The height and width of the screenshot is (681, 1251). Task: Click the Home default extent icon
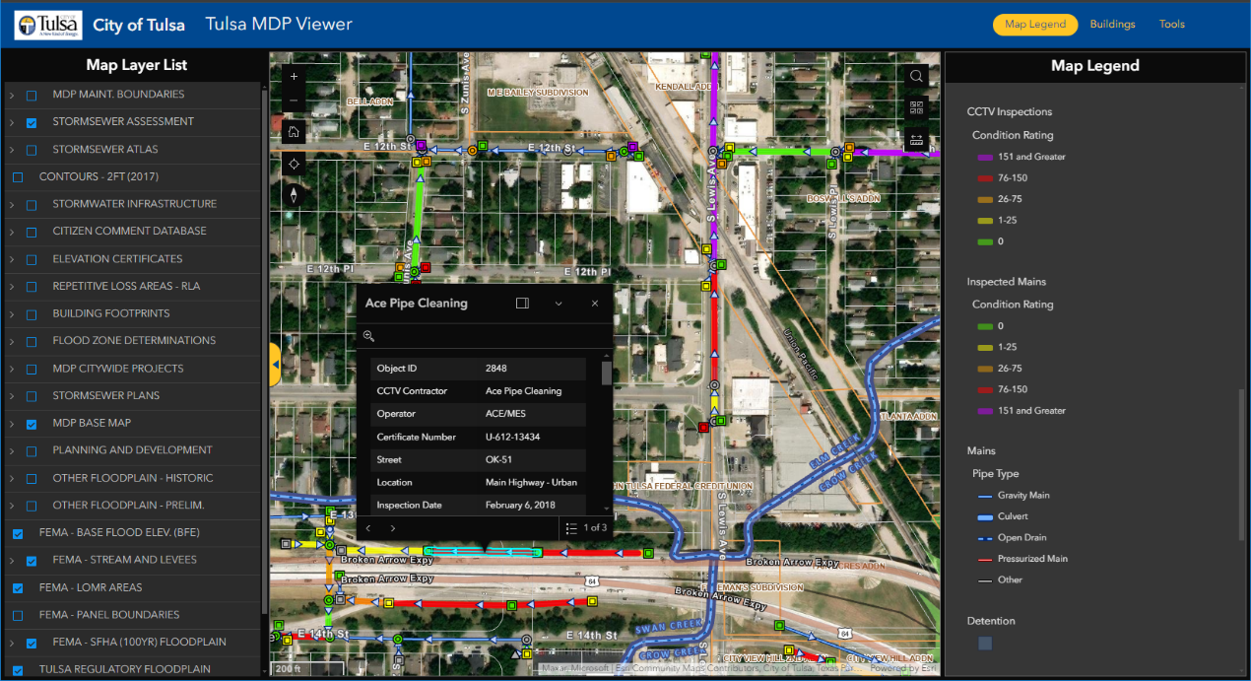[x=294, y=131]
